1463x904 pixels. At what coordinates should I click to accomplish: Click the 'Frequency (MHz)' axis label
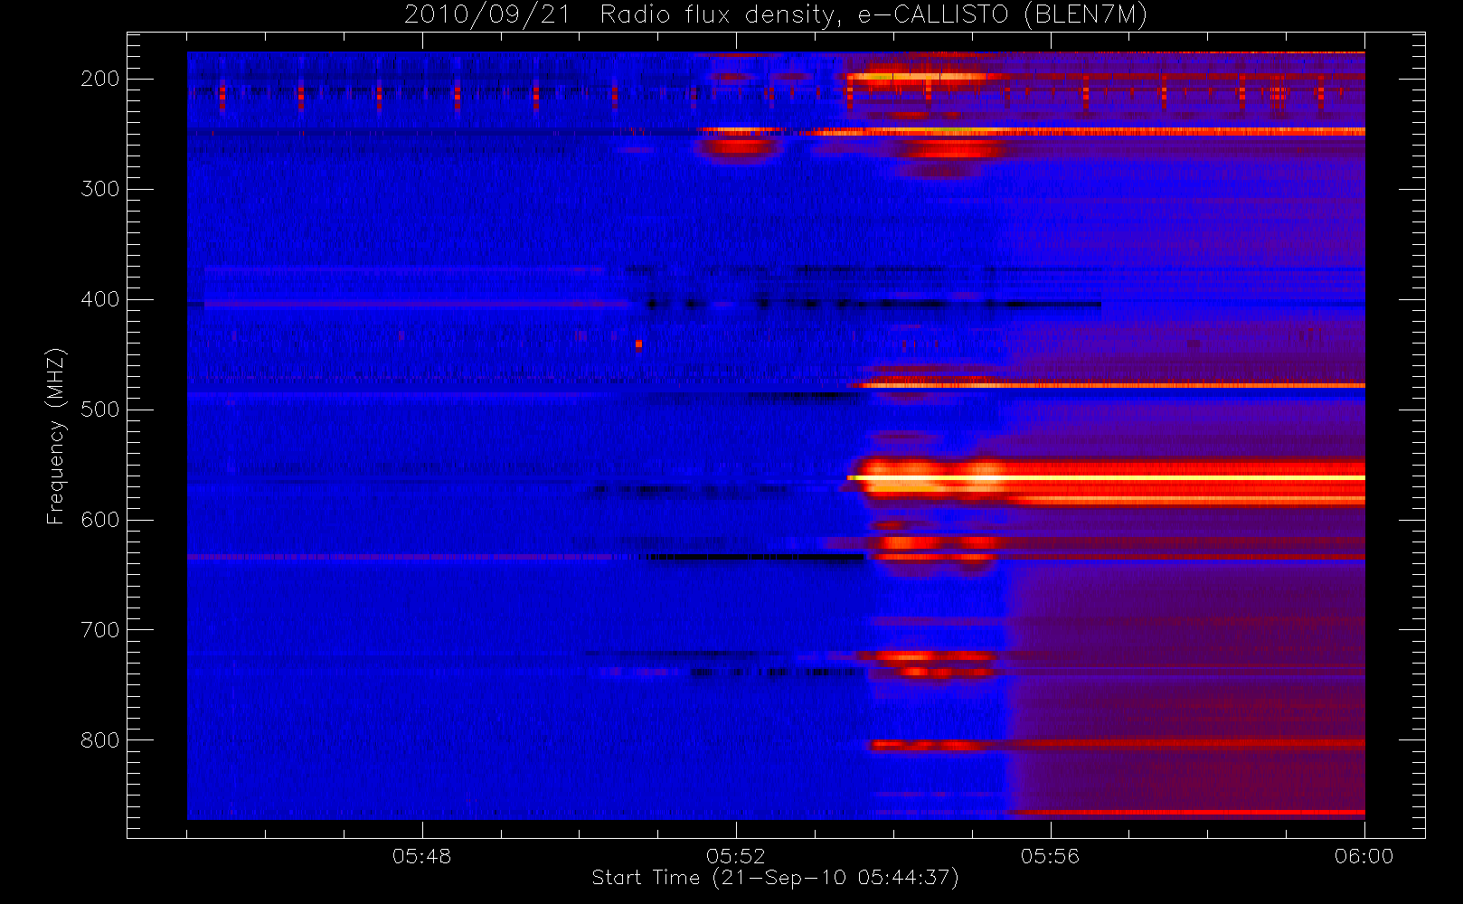tap(56, 436)
